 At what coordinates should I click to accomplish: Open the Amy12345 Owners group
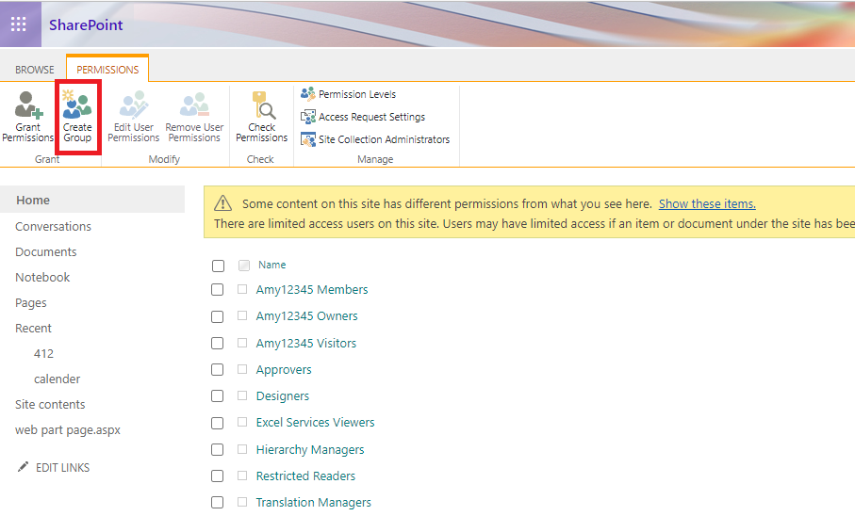tap(307, 316)
